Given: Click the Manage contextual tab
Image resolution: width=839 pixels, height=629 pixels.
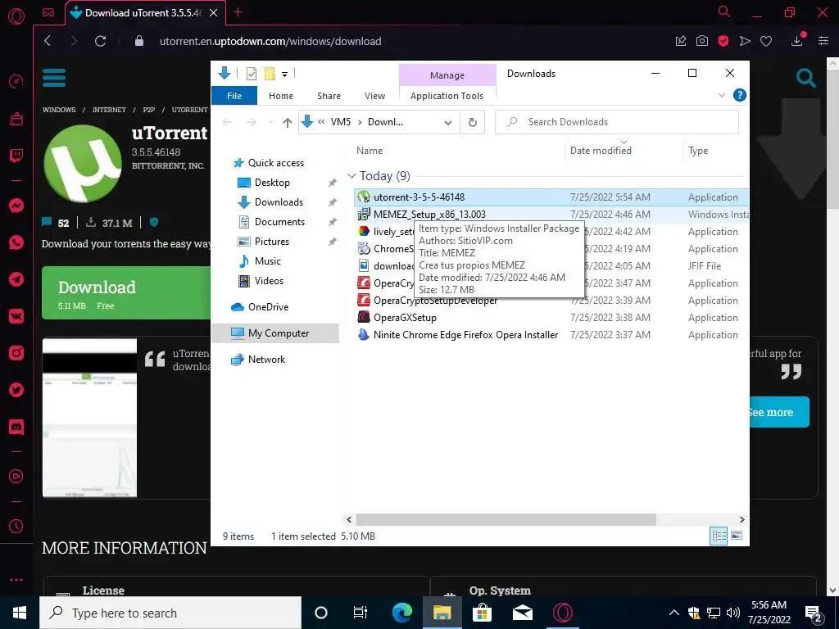Looking at the screenshot, I should click(447, 75).
